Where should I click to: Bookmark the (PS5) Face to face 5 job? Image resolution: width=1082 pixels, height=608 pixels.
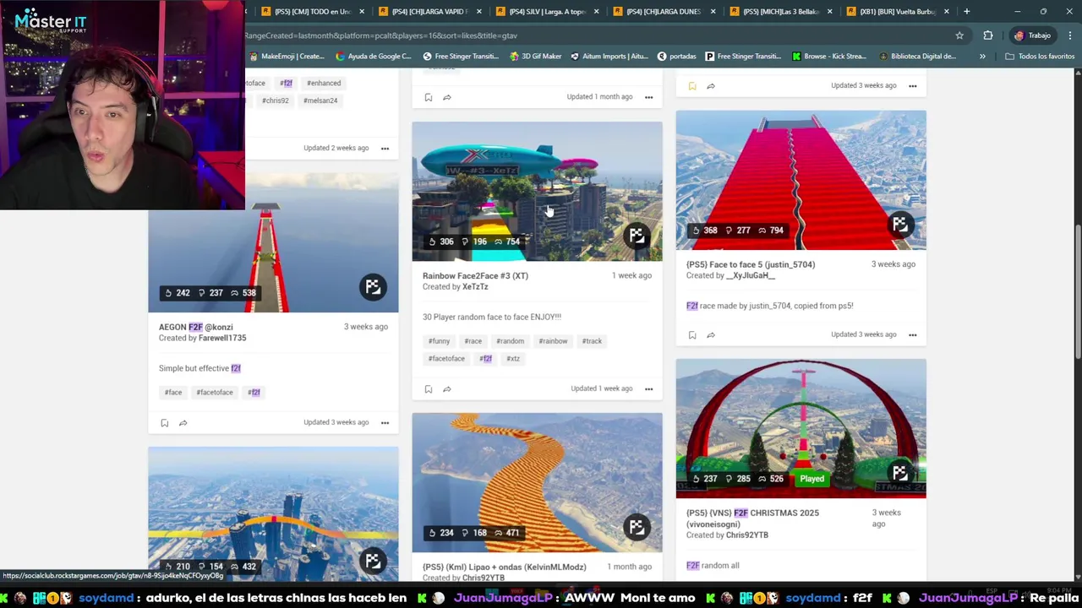[691, 335]
